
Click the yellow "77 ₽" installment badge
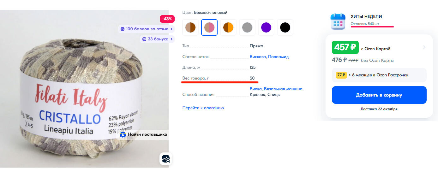[341, 75]
